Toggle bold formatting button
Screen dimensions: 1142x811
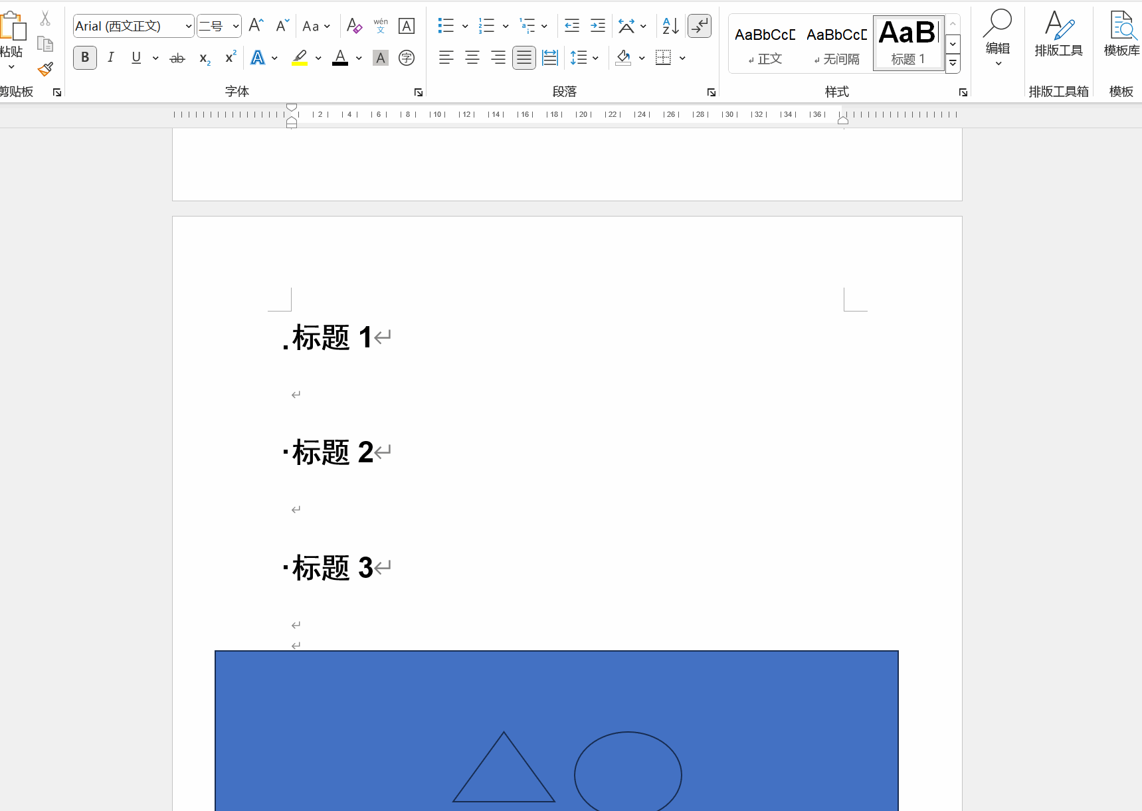click(85, 58)
